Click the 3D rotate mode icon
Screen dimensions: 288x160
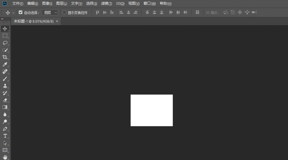226,12
